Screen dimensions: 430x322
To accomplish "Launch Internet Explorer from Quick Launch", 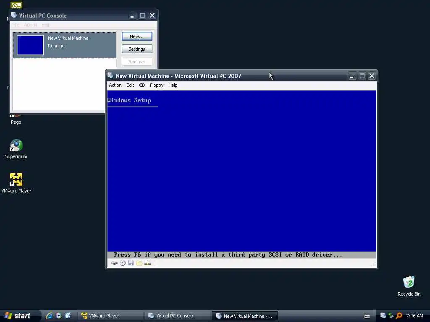I will click(x=50, y=316).
